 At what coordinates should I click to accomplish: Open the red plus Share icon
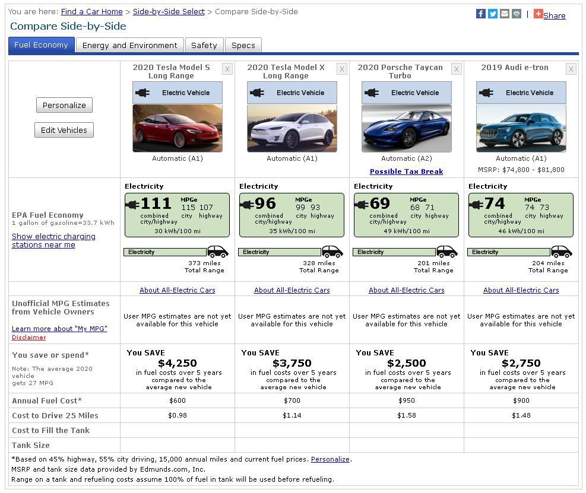(x=538, y=14)
